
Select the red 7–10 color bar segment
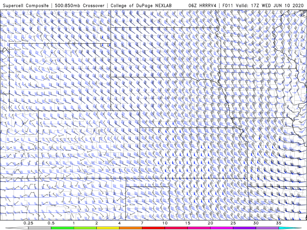[153, 228]
